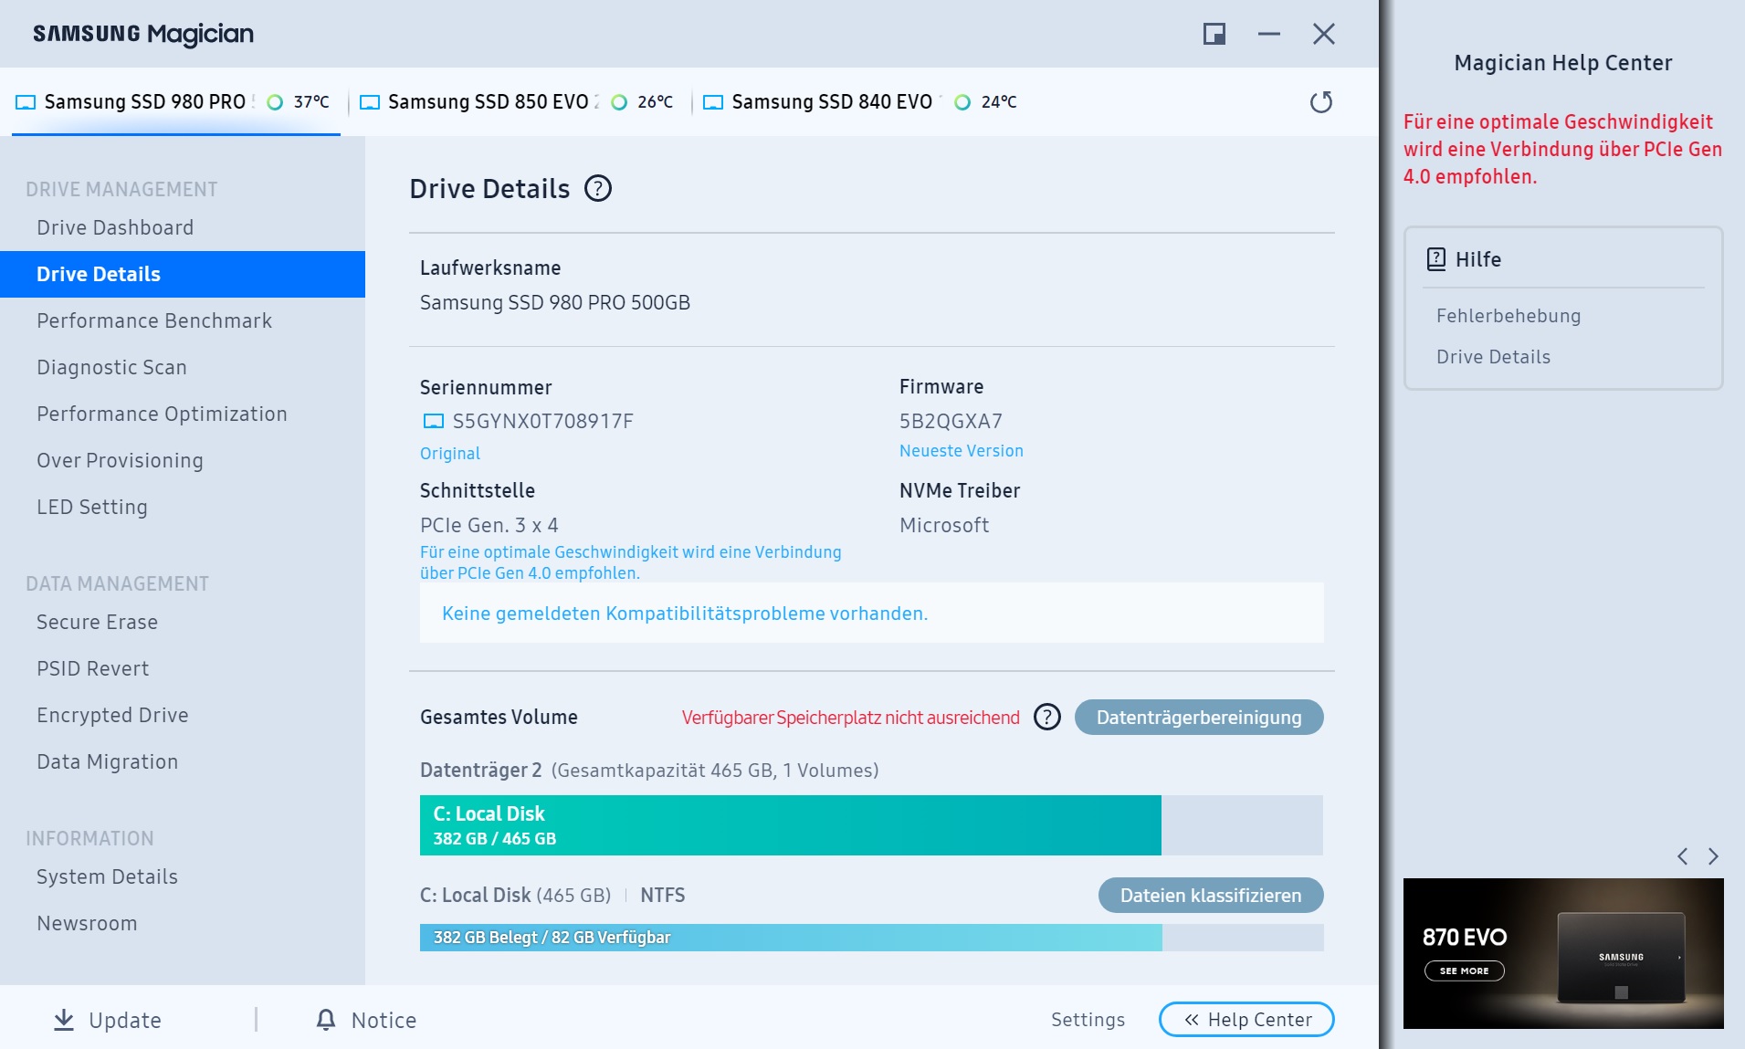Click the refresh drives icon
This screenshot has width=1745, height=1049.
coord(1321,101)
